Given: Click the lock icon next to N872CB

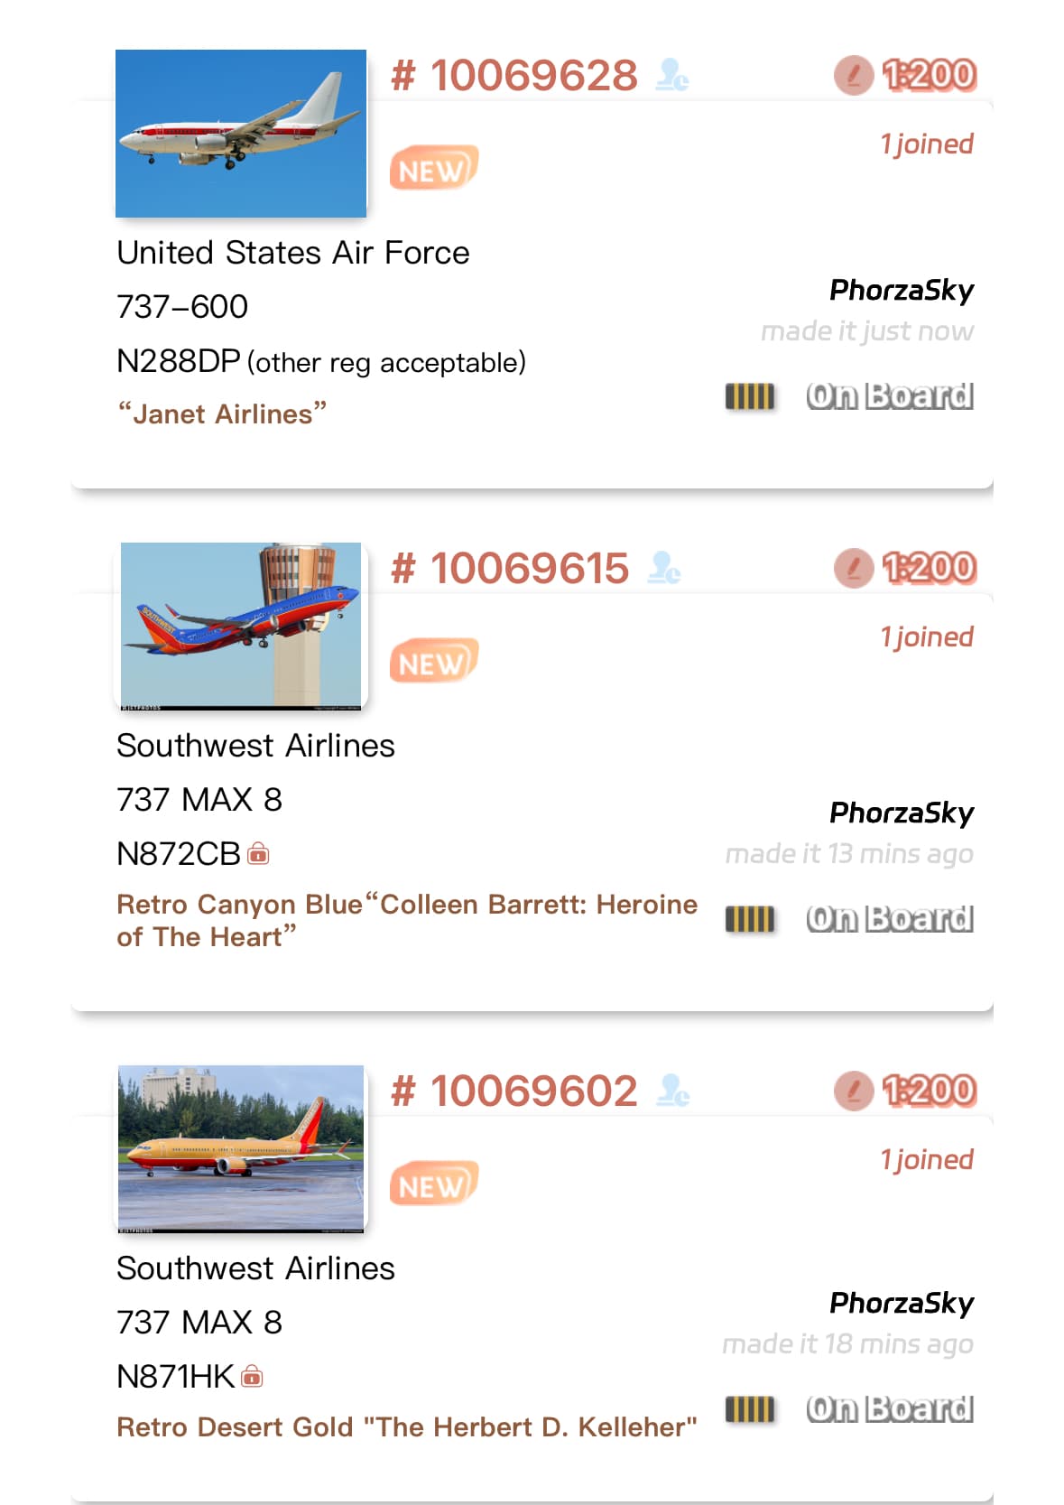Looking at the screenshot, I should [258, 853].
